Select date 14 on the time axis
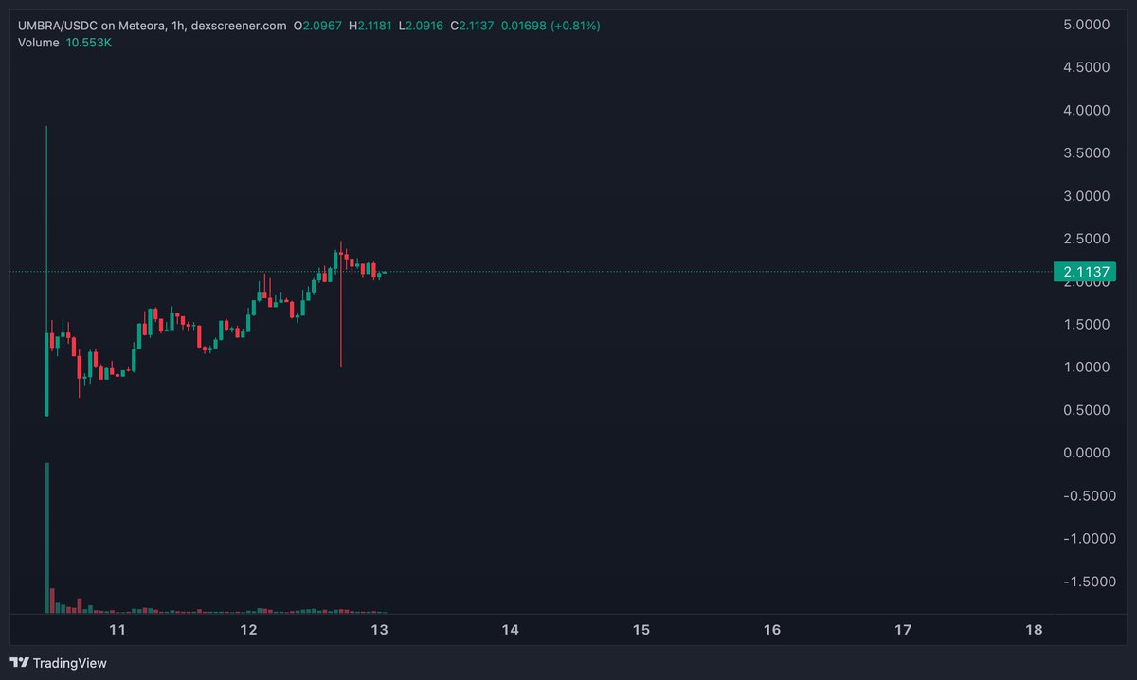 pyautogui.click(x=510, y=630)
